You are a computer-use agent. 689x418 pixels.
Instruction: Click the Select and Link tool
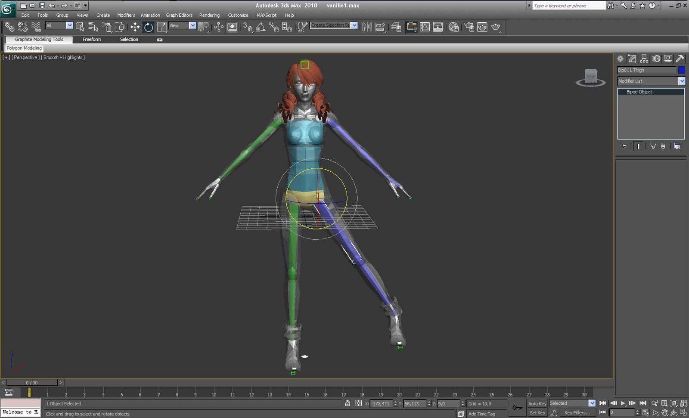pyautogui.click(x=9, y=27)
